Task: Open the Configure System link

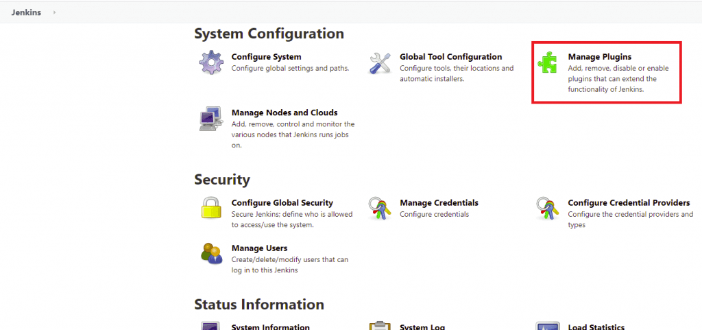Action: click(x=267, y=57)
